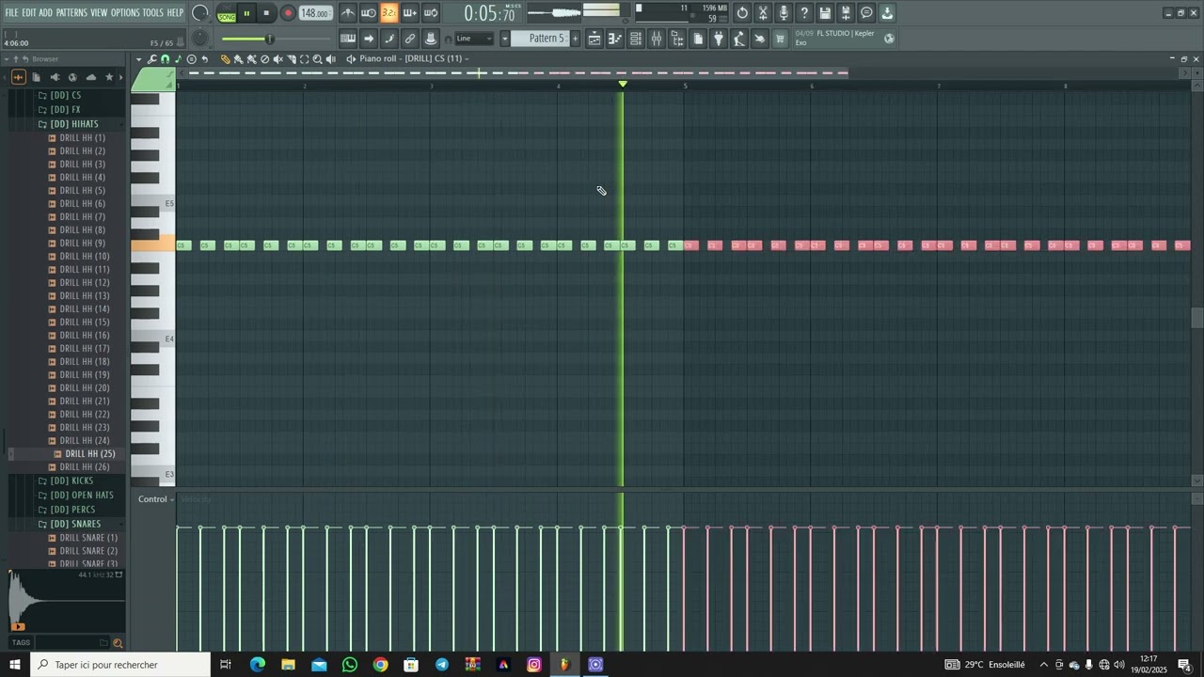1204x677 pixels.
Task: Select the Zoom magnifier tool in piano roll
Action: (318, 59)
